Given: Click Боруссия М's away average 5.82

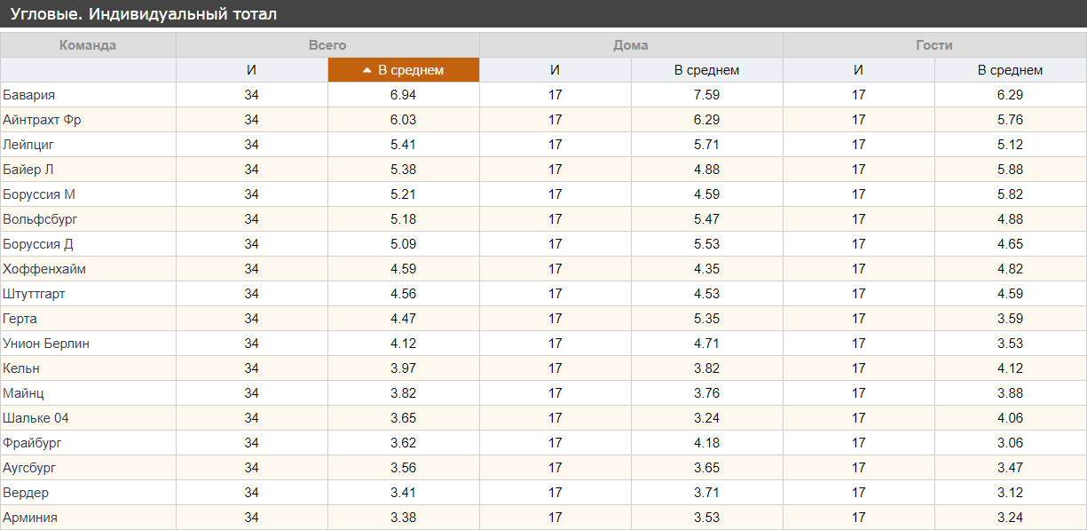Looking at the screenshot, I should coord(1011,194).
